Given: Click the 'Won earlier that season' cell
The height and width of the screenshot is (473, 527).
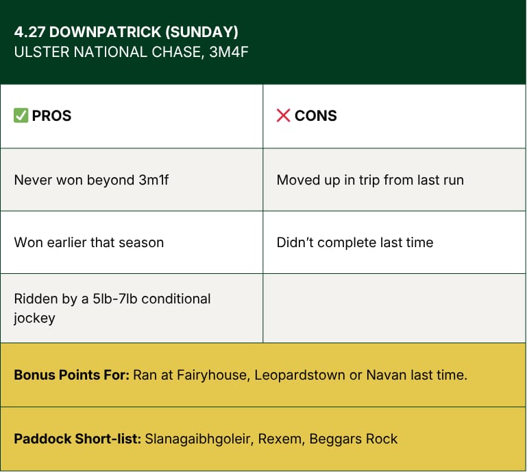Looking at the screenshot, I should [x=132, y=242].
